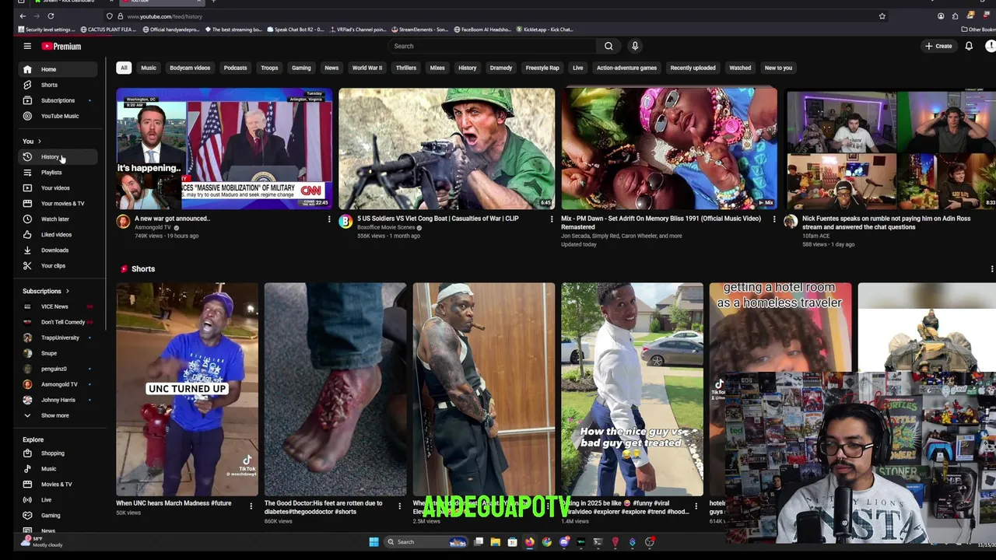Open Your movies & TV

(x=59, y=203)
